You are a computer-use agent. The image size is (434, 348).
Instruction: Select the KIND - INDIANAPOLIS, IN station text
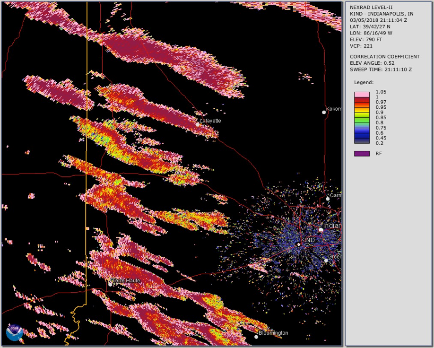381,14
